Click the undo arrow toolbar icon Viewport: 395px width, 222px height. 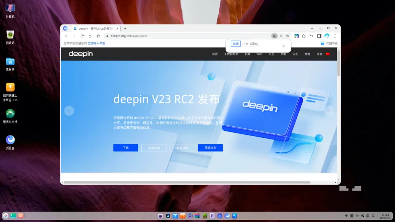311,36
